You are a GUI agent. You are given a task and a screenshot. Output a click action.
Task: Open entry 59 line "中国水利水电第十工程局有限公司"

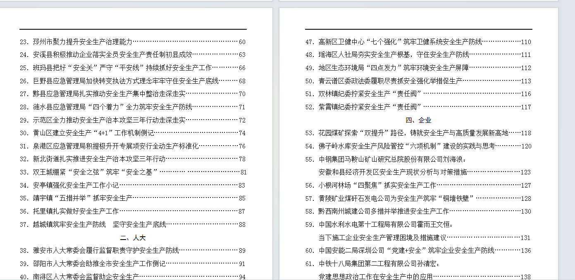[x=379, y=224]
